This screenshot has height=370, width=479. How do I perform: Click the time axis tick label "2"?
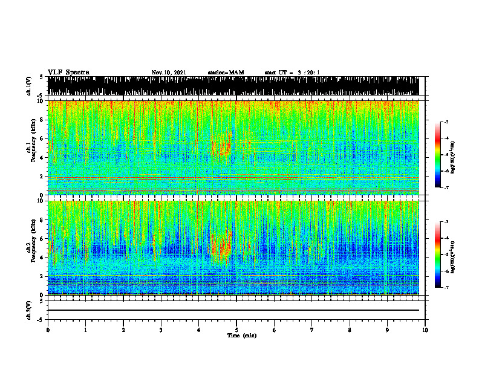123,330
